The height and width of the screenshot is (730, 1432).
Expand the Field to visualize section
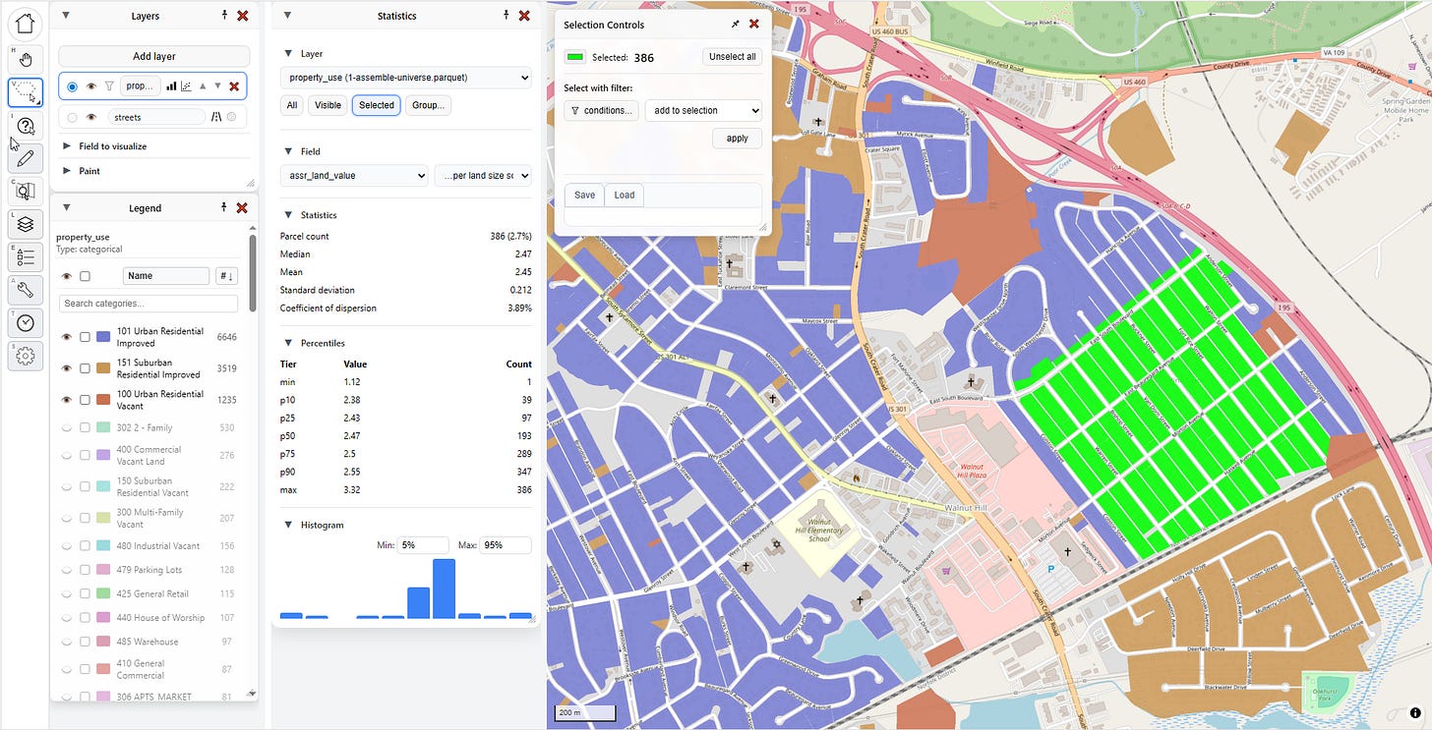coord(112,146)
